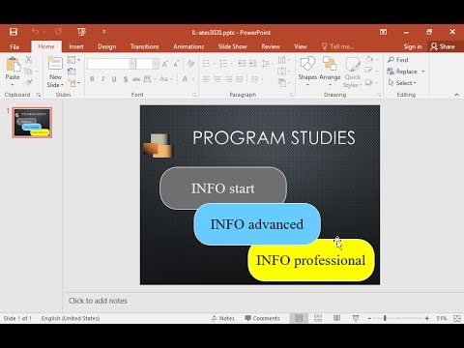Click the Shape Effects icon
The image size is (464, 348).
[x=369, y=83]
